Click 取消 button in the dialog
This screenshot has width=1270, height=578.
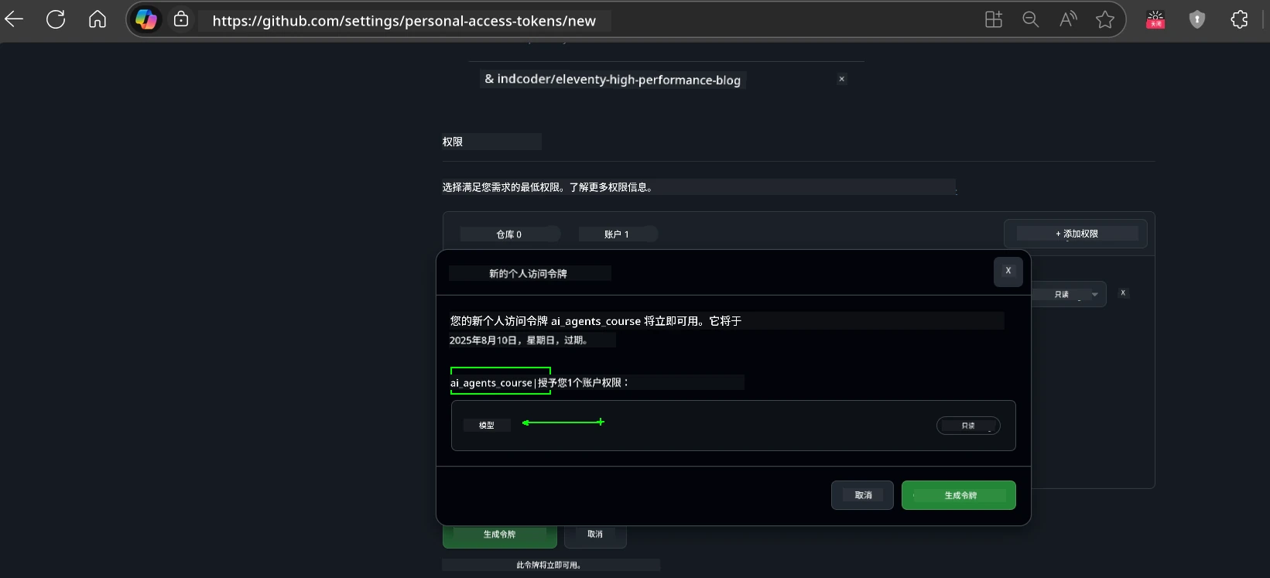[x=862, y=495]
